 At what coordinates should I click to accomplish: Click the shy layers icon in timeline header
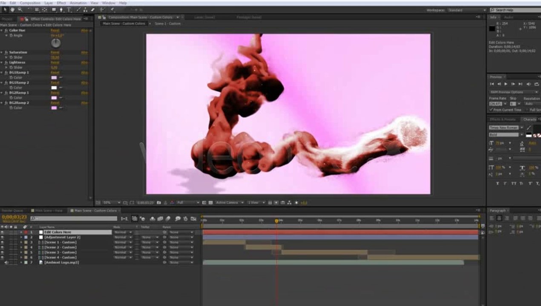[153, 218]
